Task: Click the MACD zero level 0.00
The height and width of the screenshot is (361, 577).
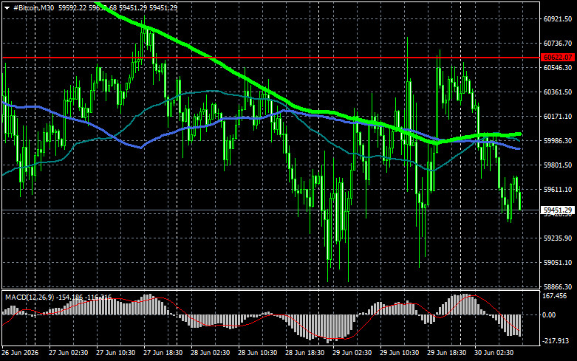Action: pyautogui.click(x=549, y=315)
